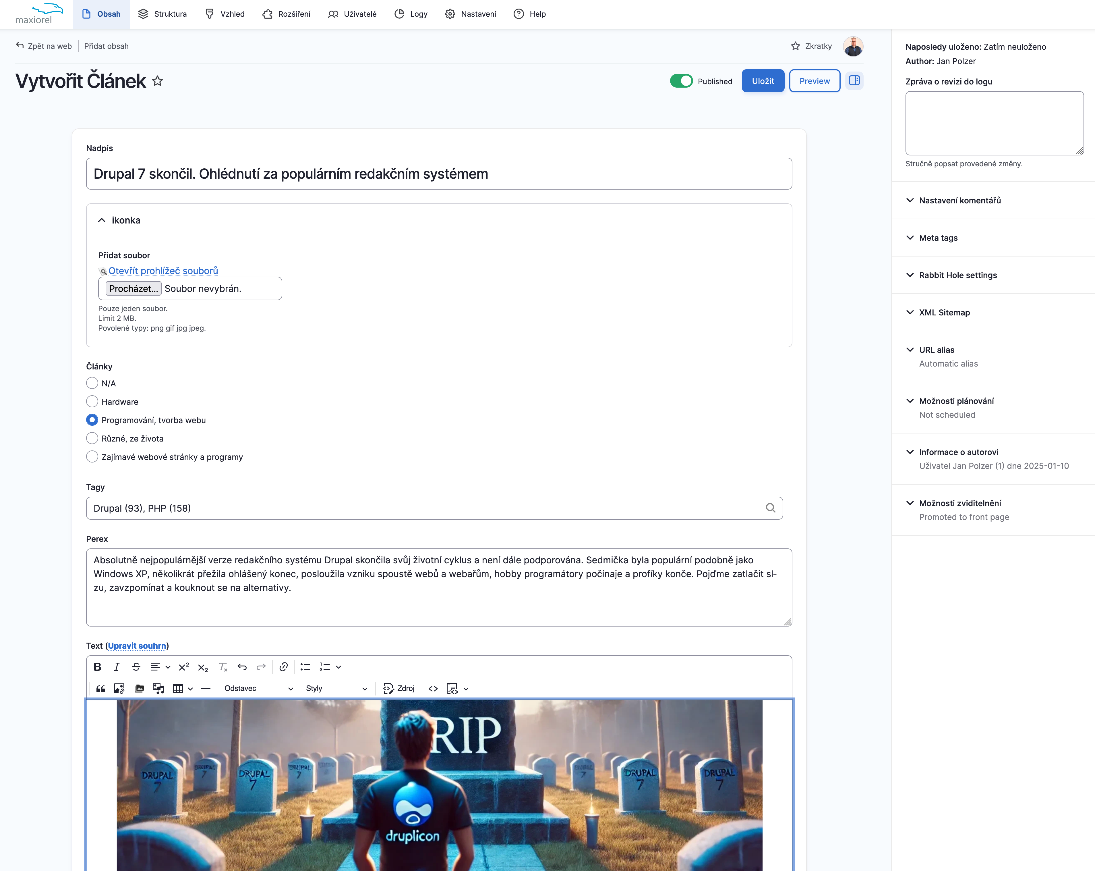Screen dimensions: 1095x871
Task: Insert a hyperlink in the text
Action: click(283, 667)
